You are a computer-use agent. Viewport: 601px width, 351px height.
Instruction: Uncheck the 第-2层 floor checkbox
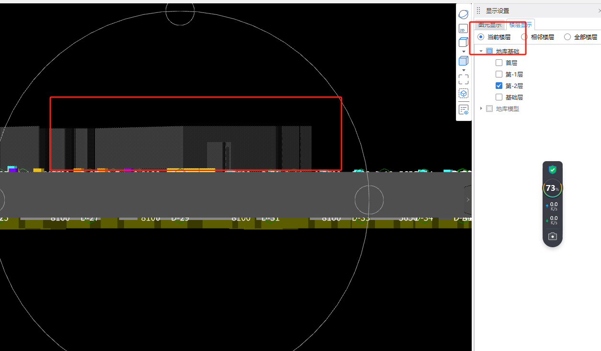coord(499,86)
